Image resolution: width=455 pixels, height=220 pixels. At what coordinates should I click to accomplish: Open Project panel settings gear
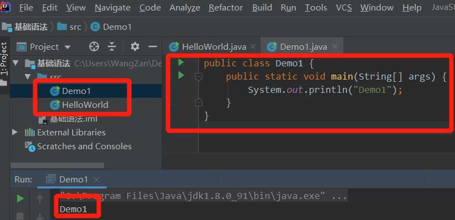pyautogui.click(x=135, y=46)
